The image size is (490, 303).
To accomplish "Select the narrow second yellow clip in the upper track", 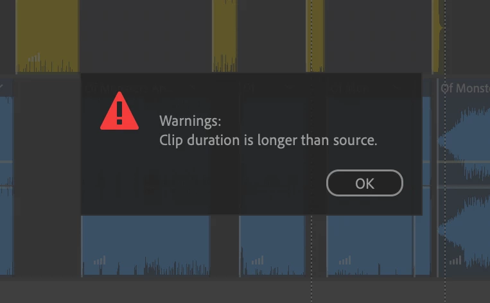I will coord(224,36).
